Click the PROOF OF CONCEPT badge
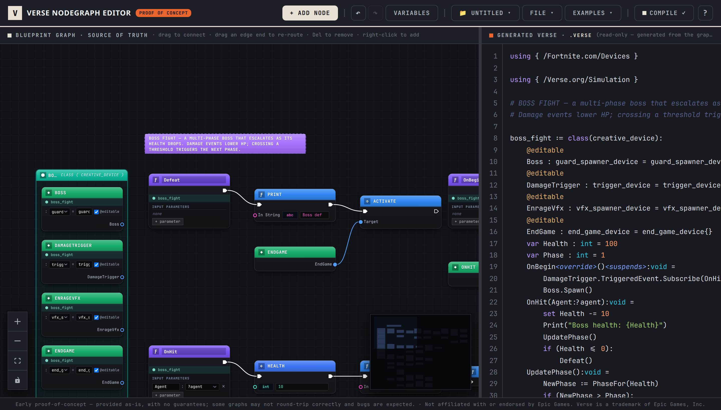 pyautogui.click(x=163, y=13)
